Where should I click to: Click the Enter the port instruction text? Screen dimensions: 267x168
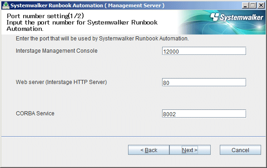tap(102, 39)
